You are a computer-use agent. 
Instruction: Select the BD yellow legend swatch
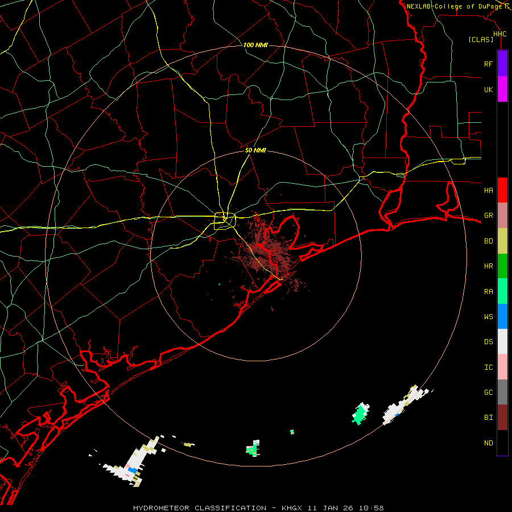pos(502,241)
